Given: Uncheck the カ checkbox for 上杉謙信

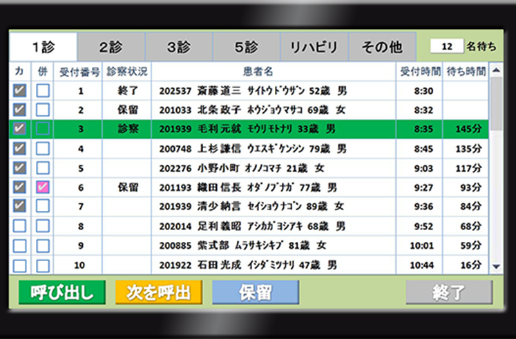Looking at the screenshot, I should 19,149.
